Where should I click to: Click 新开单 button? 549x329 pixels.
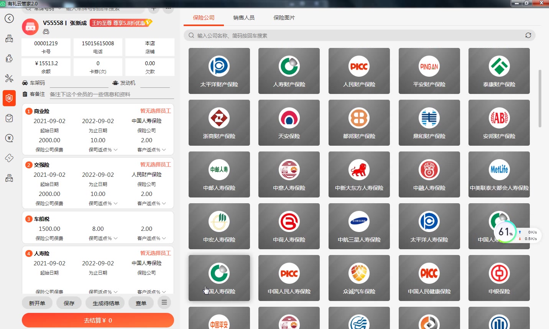37,303
